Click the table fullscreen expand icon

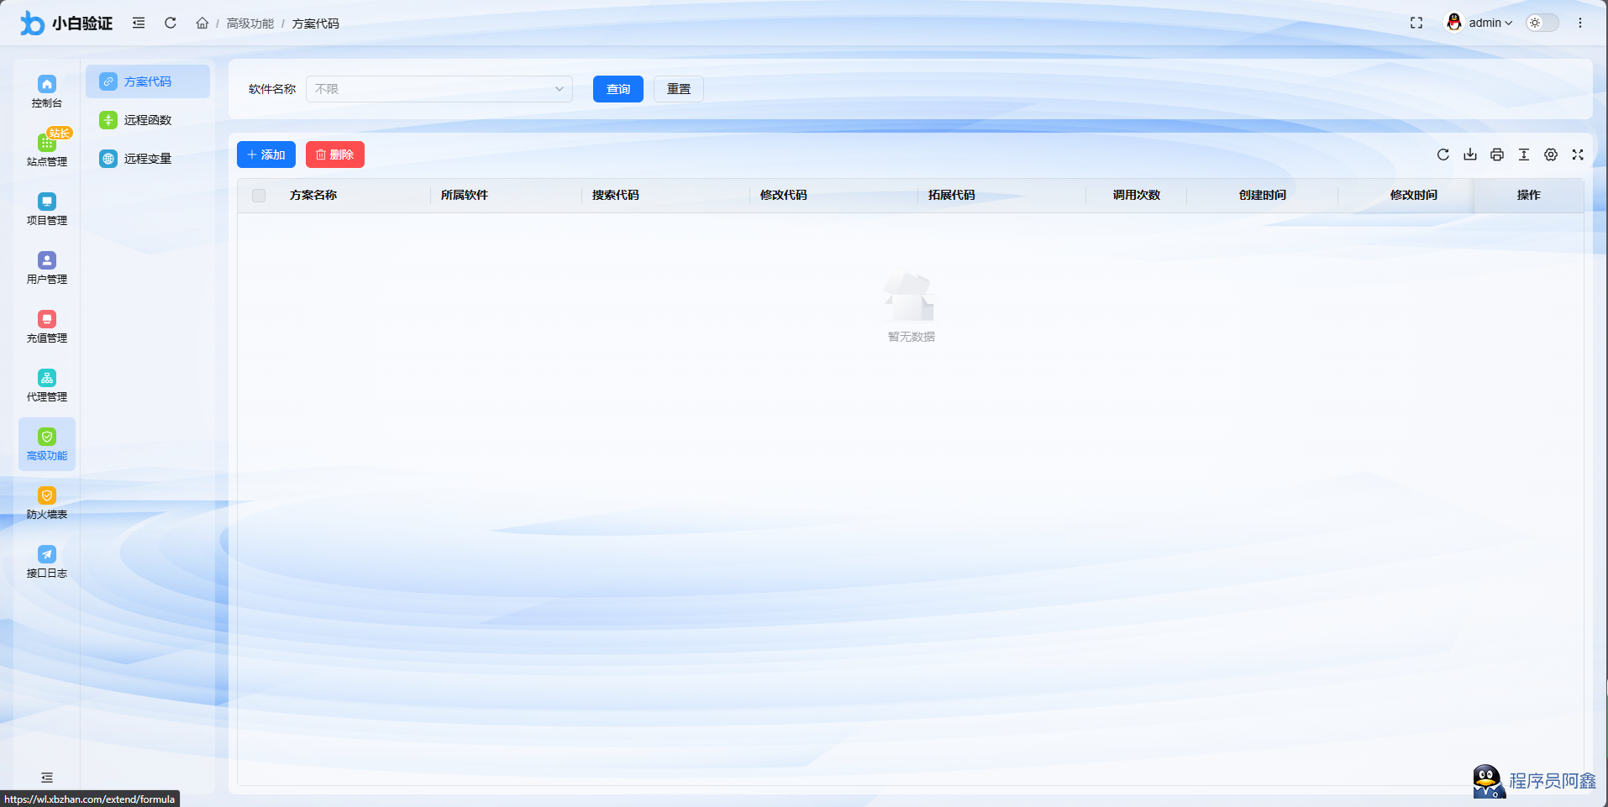tap(1577, 155)
